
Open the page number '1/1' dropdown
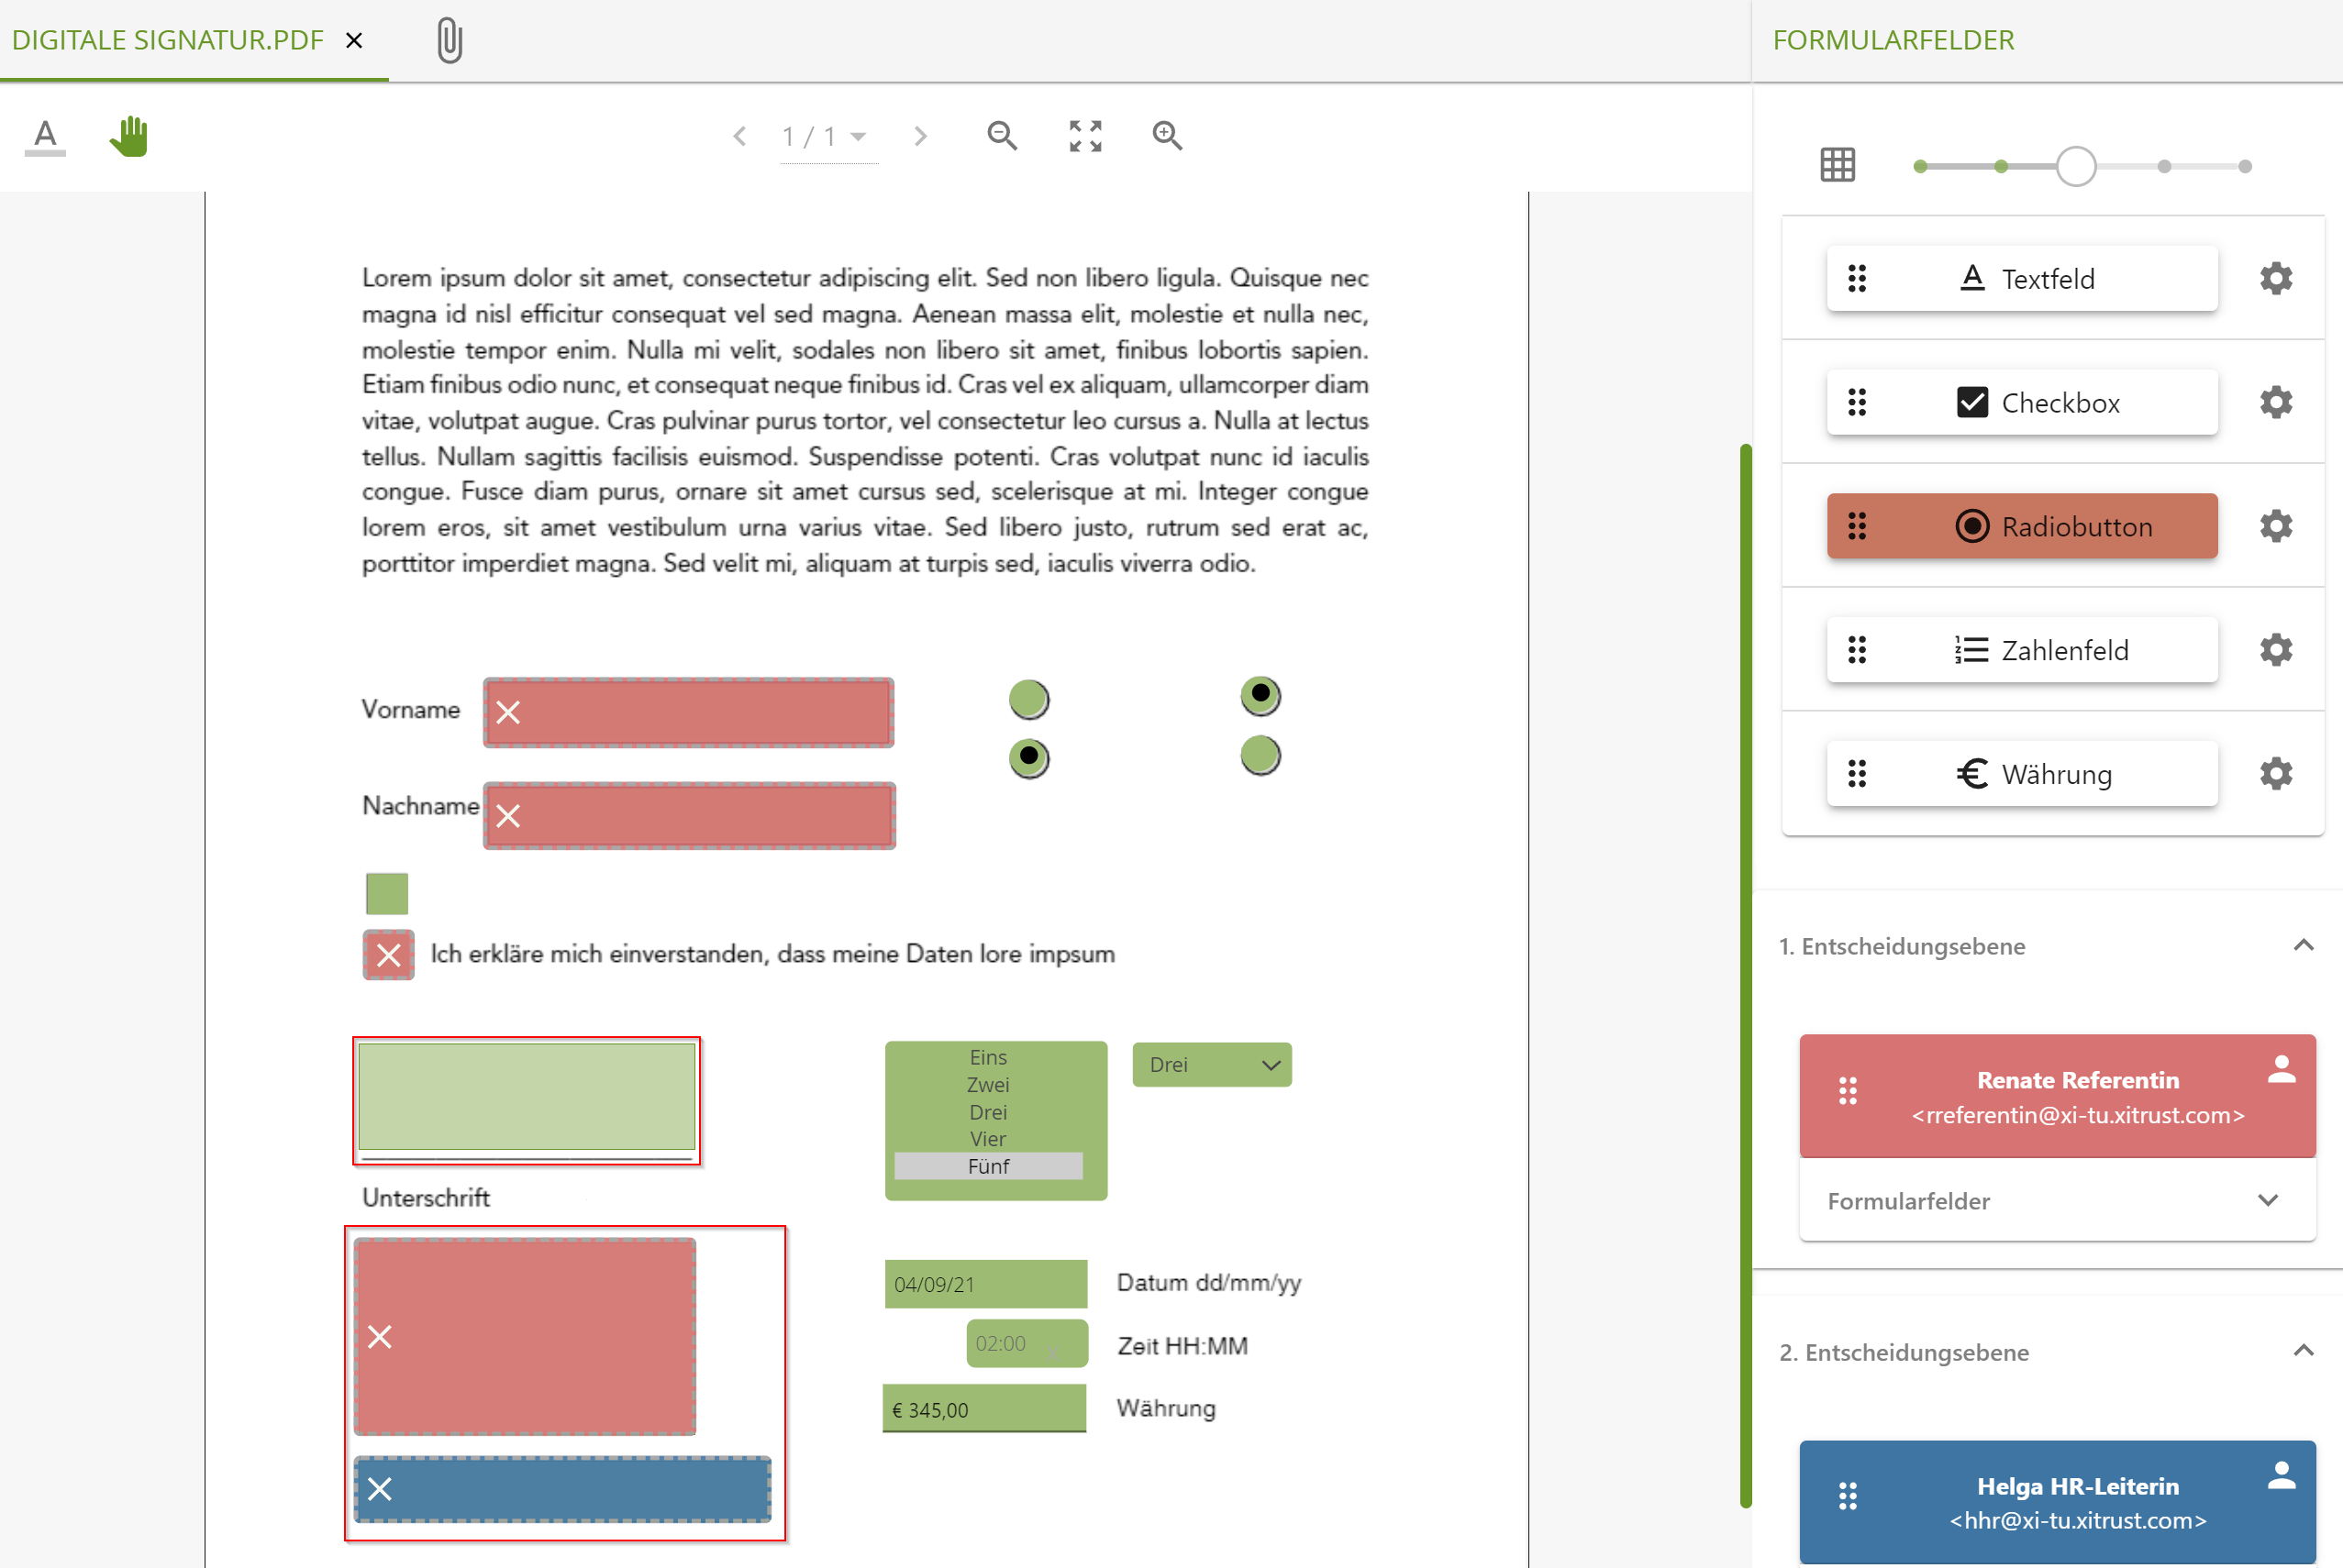829,136
